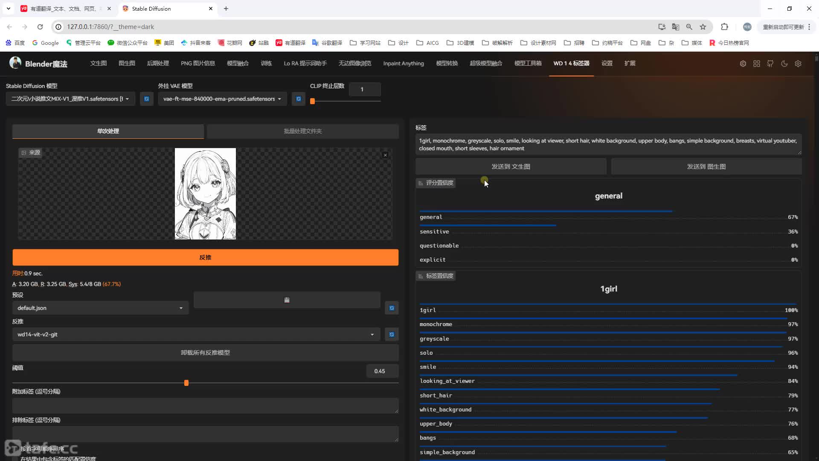Open the WD 1 4 标签器 tab

tap(571, 63)
